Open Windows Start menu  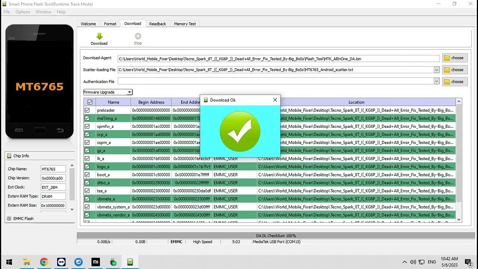[x=9, y=262]
